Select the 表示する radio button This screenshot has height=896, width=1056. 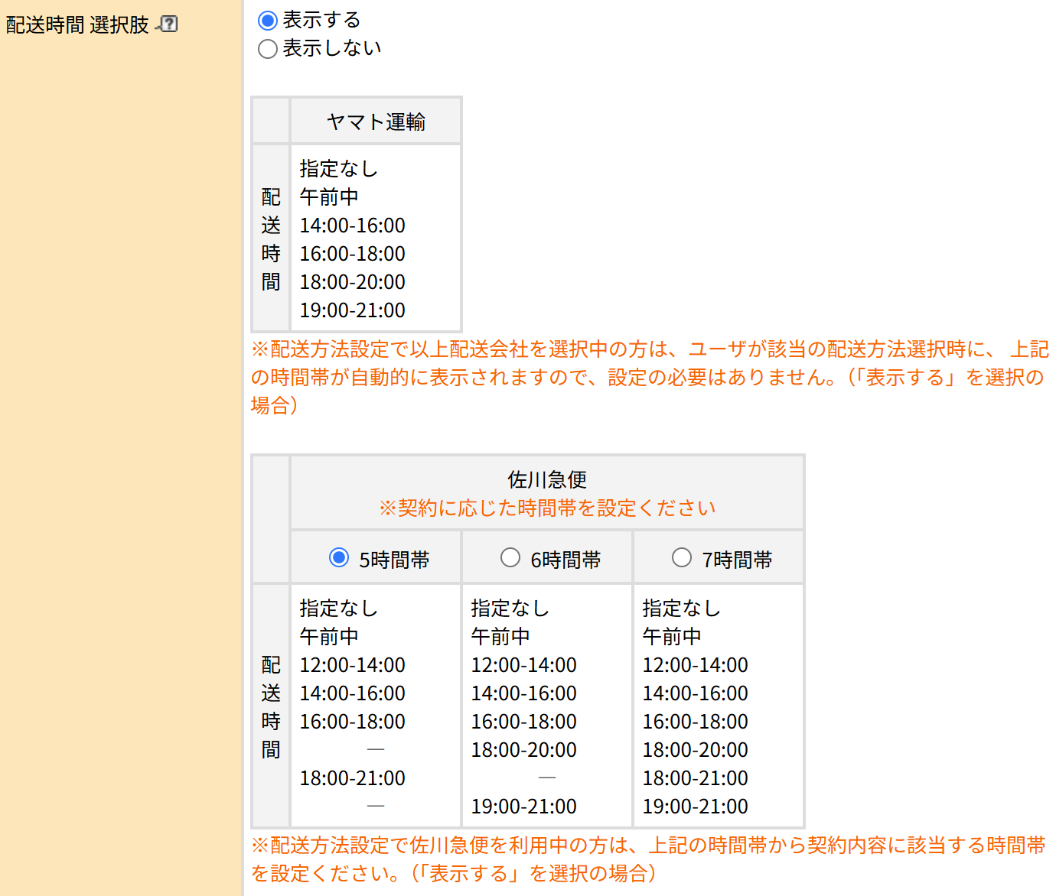tap(267, 21)
